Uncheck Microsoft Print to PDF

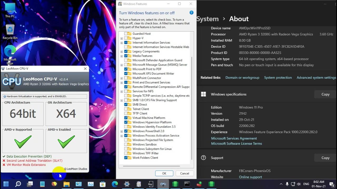[126, 69]
